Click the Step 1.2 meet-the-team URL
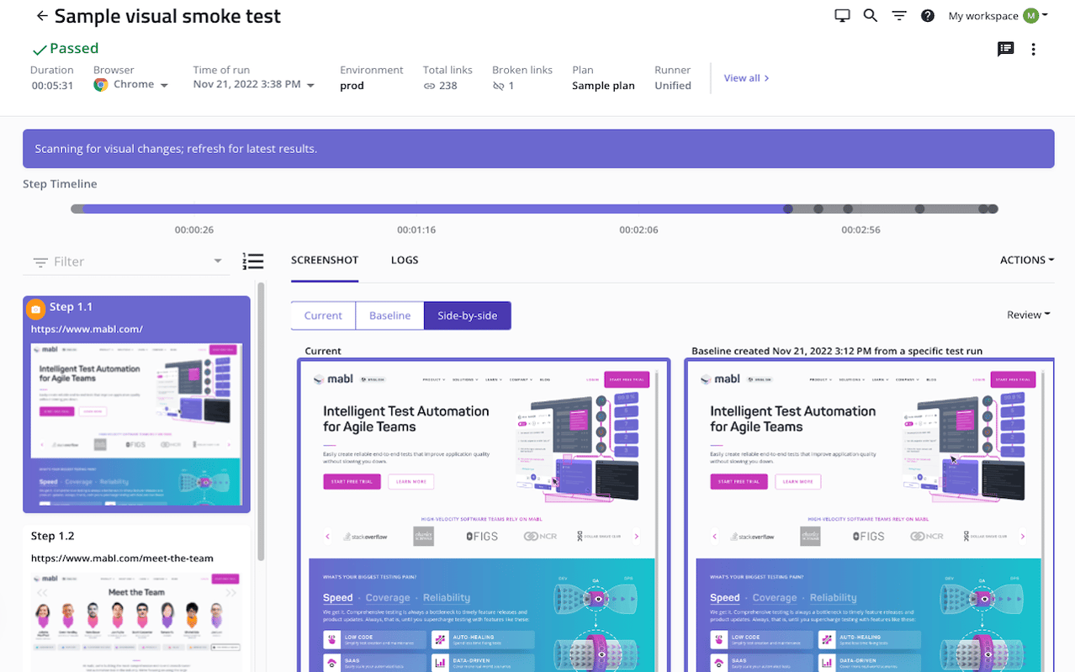Viewport: 1075px width, 672px height. click(x=122, y=558)
